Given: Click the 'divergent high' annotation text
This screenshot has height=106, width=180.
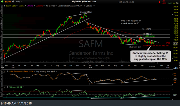Looking at the screenshot, I should [x=86, y=12].
